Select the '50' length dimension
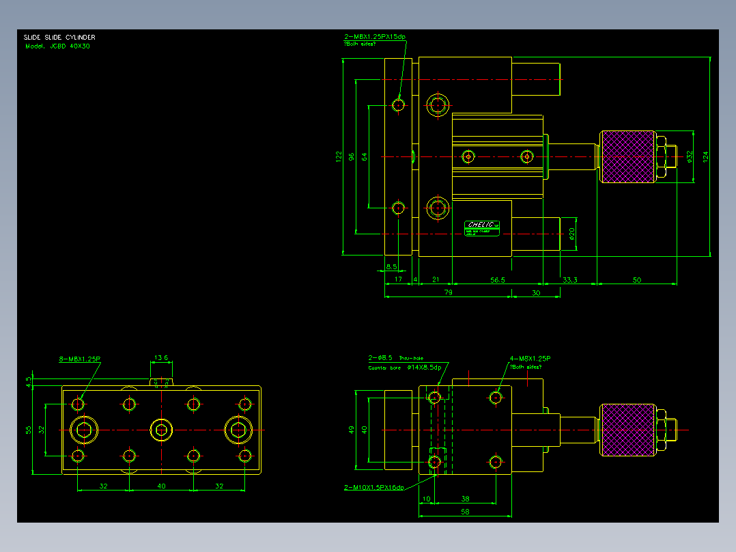 click(637, 280)
